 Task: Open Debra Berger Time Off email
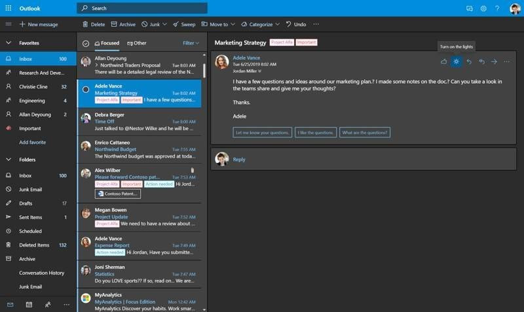[x=140, y=122]
